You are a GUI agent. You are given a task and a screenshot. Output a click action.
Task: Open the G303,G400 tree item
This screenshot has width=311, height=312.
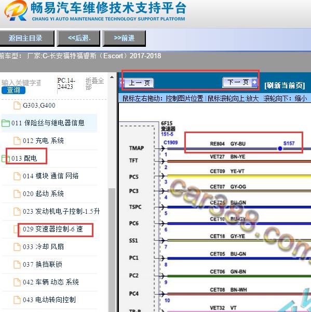pyautogui.click(x=39, y=105)
